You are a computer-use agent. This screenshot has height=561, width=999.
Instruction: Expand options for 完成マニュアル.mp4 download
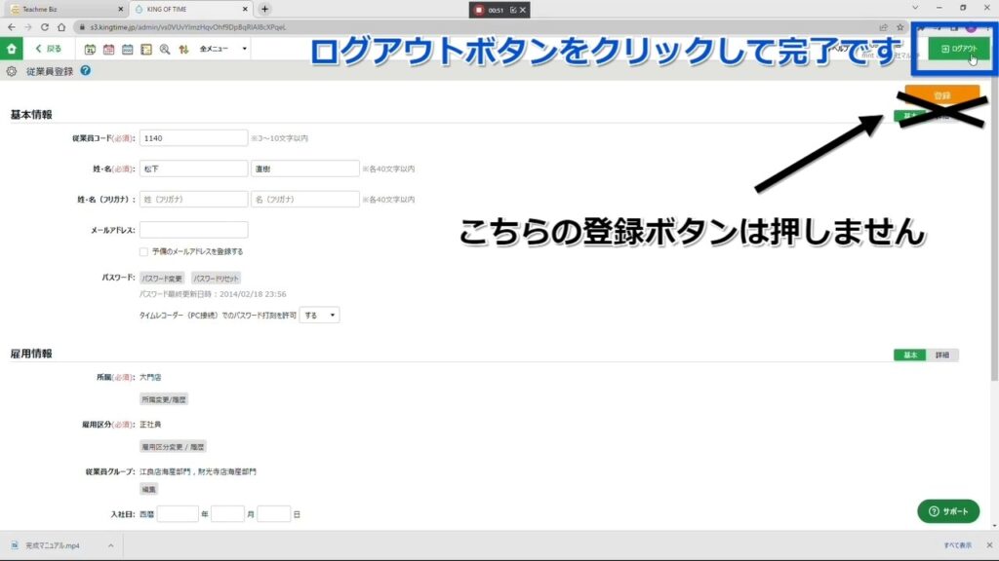tap(110, 545)
